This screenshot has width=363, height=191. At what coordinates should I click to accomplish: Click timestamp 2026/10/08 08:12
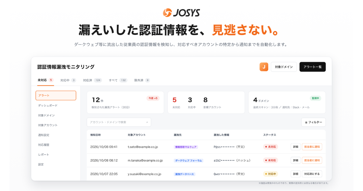104,160
